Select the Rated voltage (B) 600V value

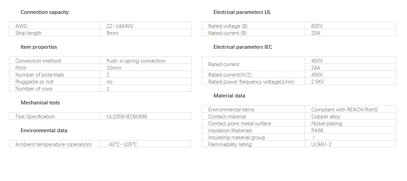coord(317,26)
